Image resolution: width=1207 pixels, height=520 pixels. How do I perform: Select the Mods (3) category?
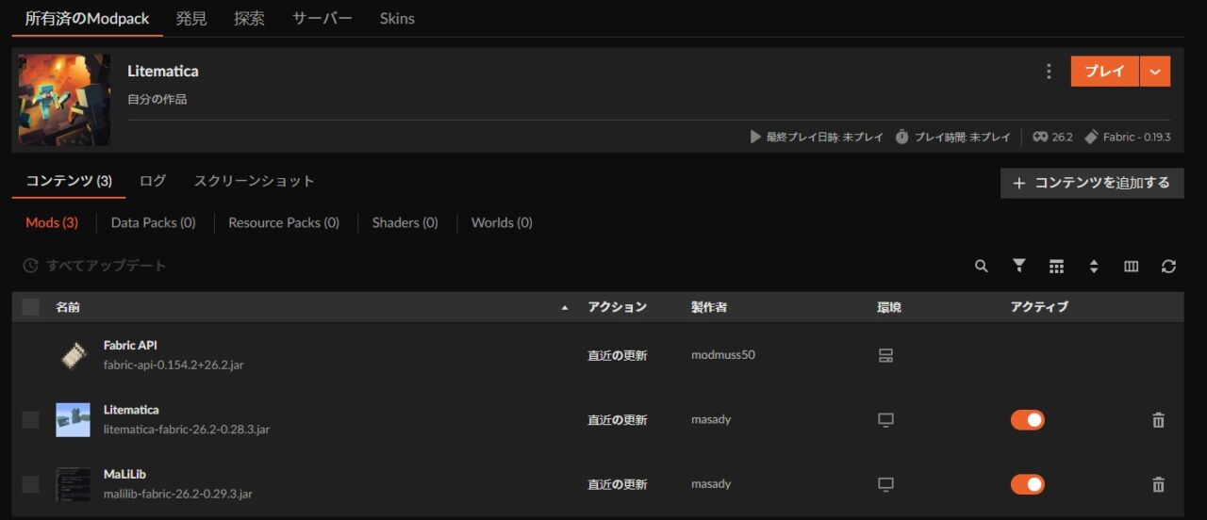point(52,223)
